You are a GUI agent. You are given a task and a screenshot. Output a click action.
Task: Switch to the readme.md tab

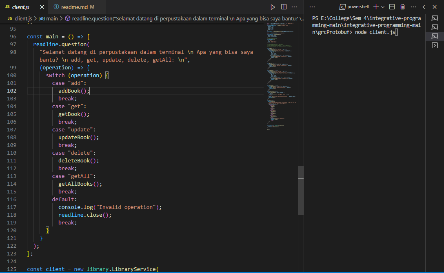(x=75, y=7)
